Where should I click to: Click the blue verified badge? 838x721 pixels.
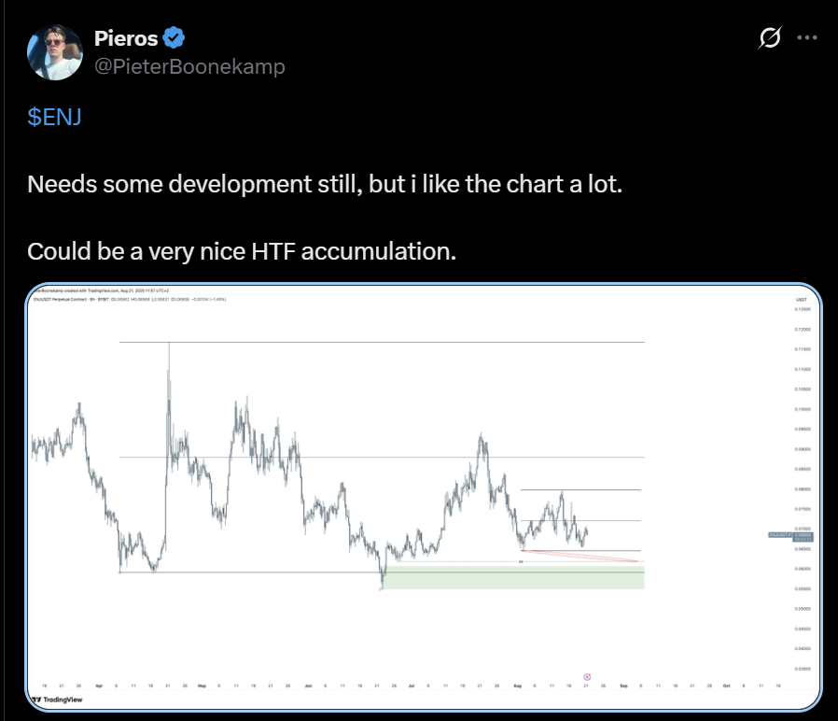coord(174,38)
